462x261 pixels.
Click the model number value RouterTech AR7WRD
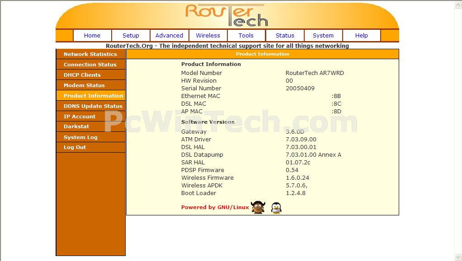[x=315, y=73]
